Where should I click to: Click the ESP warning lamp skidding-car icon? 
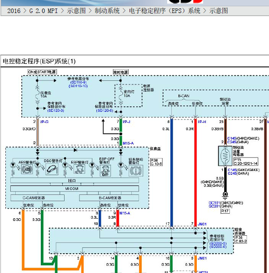point(79,169)
